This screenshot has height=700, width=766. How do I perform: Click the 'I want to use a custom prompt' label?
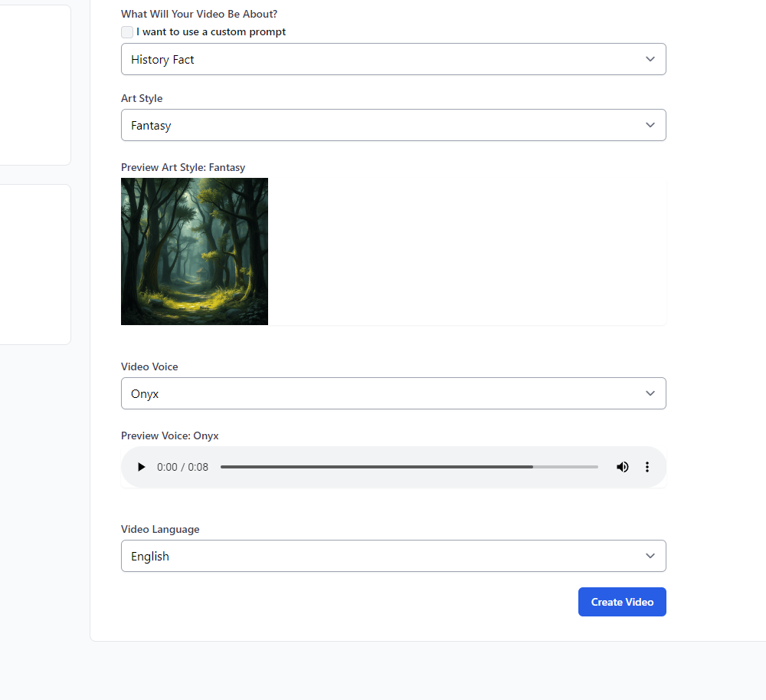(x=211, y=31)
